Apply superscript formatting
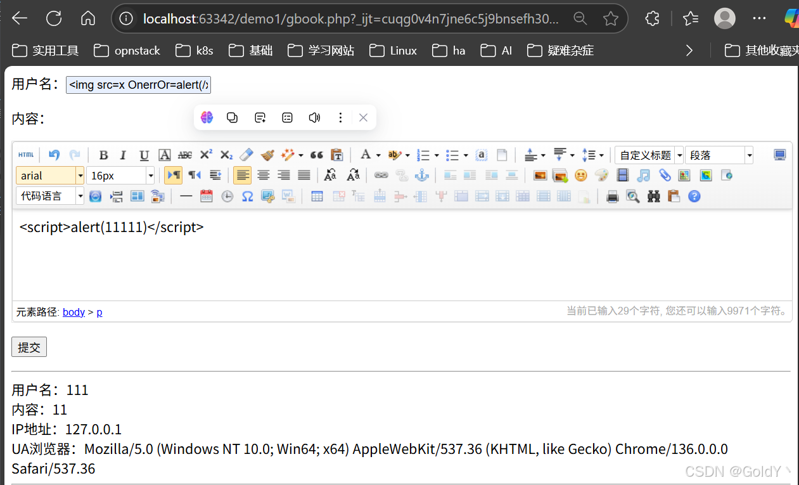Screen dimensions: 799x485 [206, 155]
